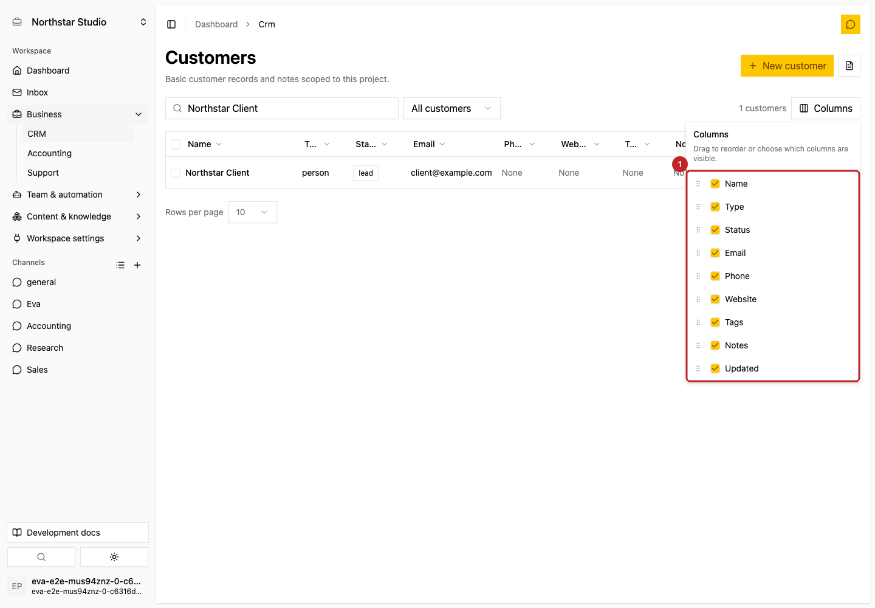Select the Northstar Client row checkbox

176,173
